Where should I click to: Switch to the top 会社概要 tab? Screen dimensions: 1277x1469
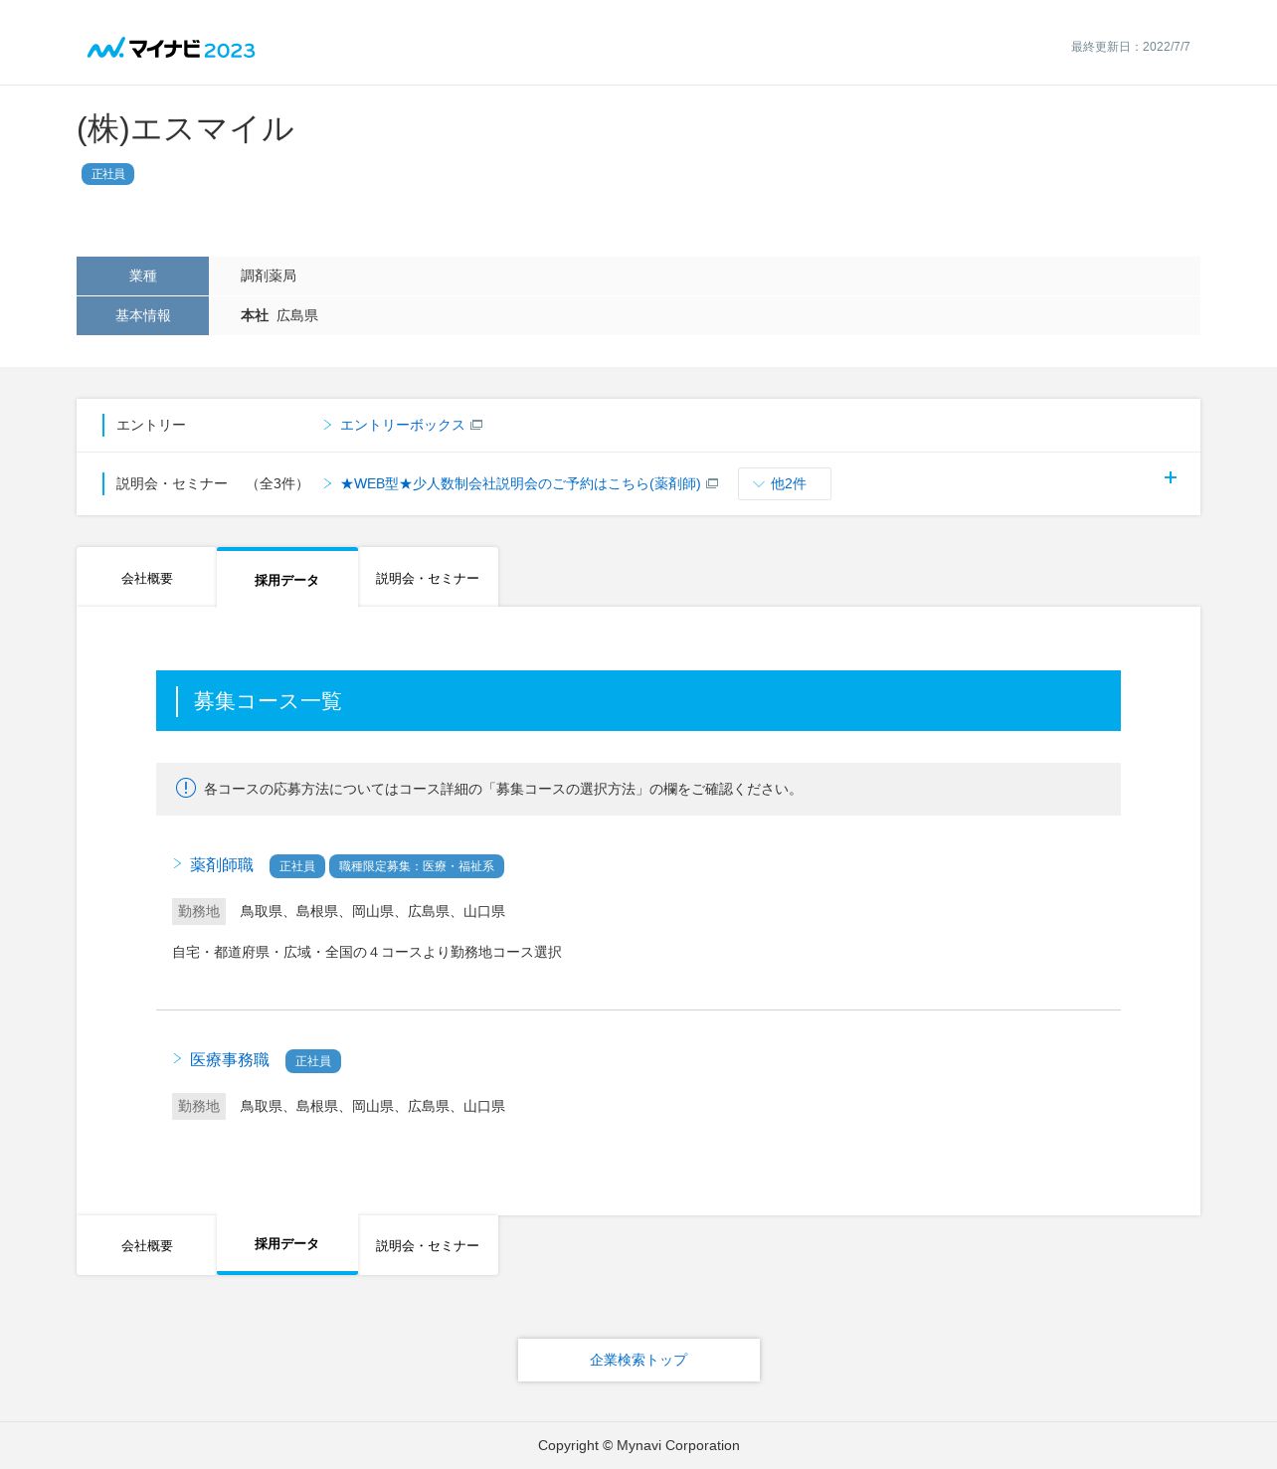click(x=146, y=578)
